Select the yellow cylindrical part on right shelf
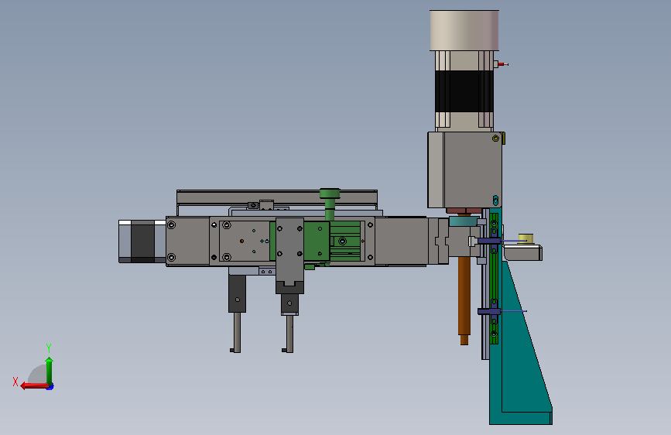The width and height of the screenshot is (671, 435). 526,239
